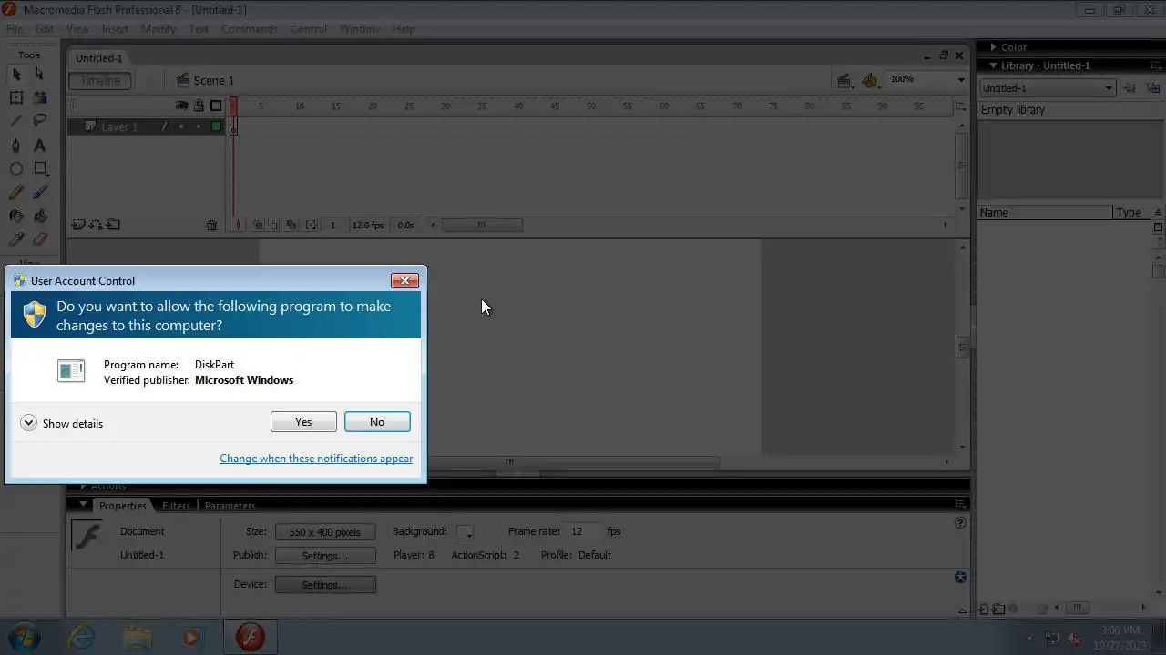Select the Text tool
Viewport: 1166px width, 655px height.
[40, 146]
